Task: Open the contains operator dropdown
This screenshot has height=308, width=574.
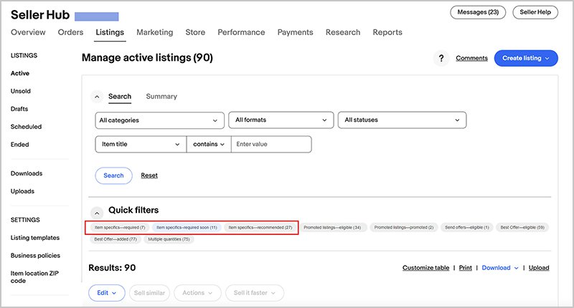Action: click(209, 144)
